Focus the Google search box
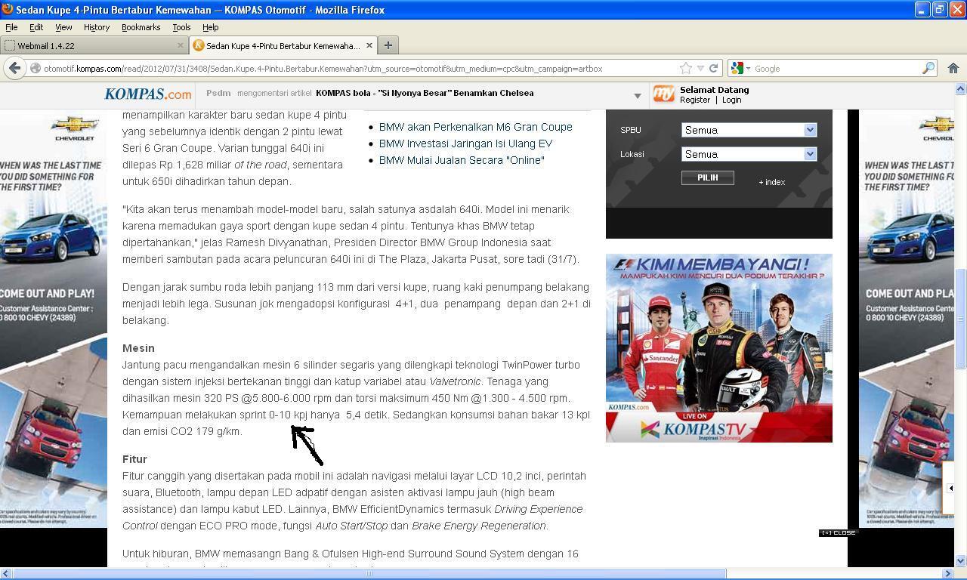967x580 pixels. pyautogui.click(x=836, y=68)
